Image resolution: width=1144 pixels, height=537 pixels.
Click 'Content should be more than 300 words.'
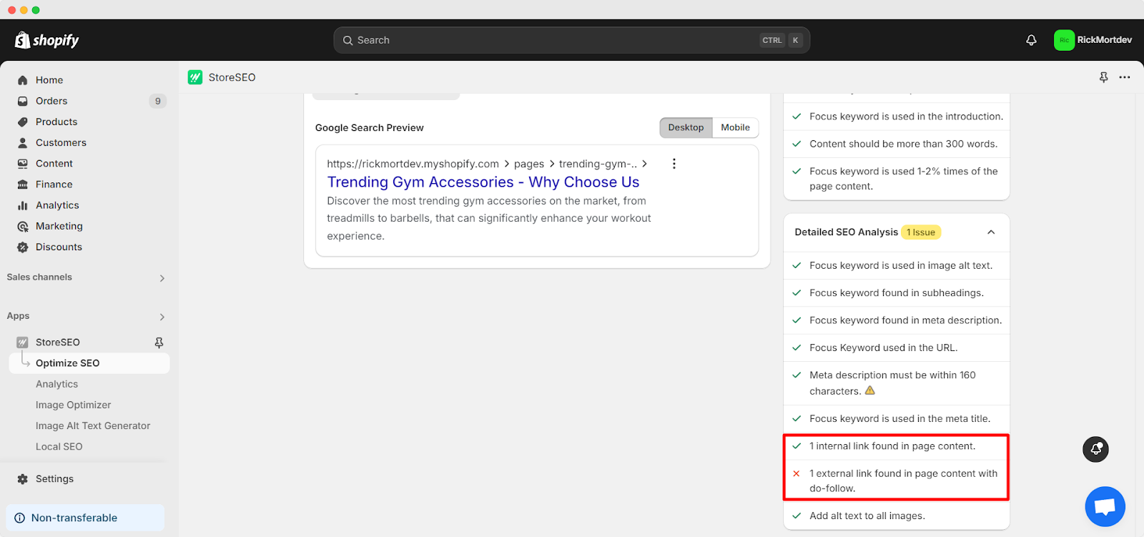[x=903, y=144]
